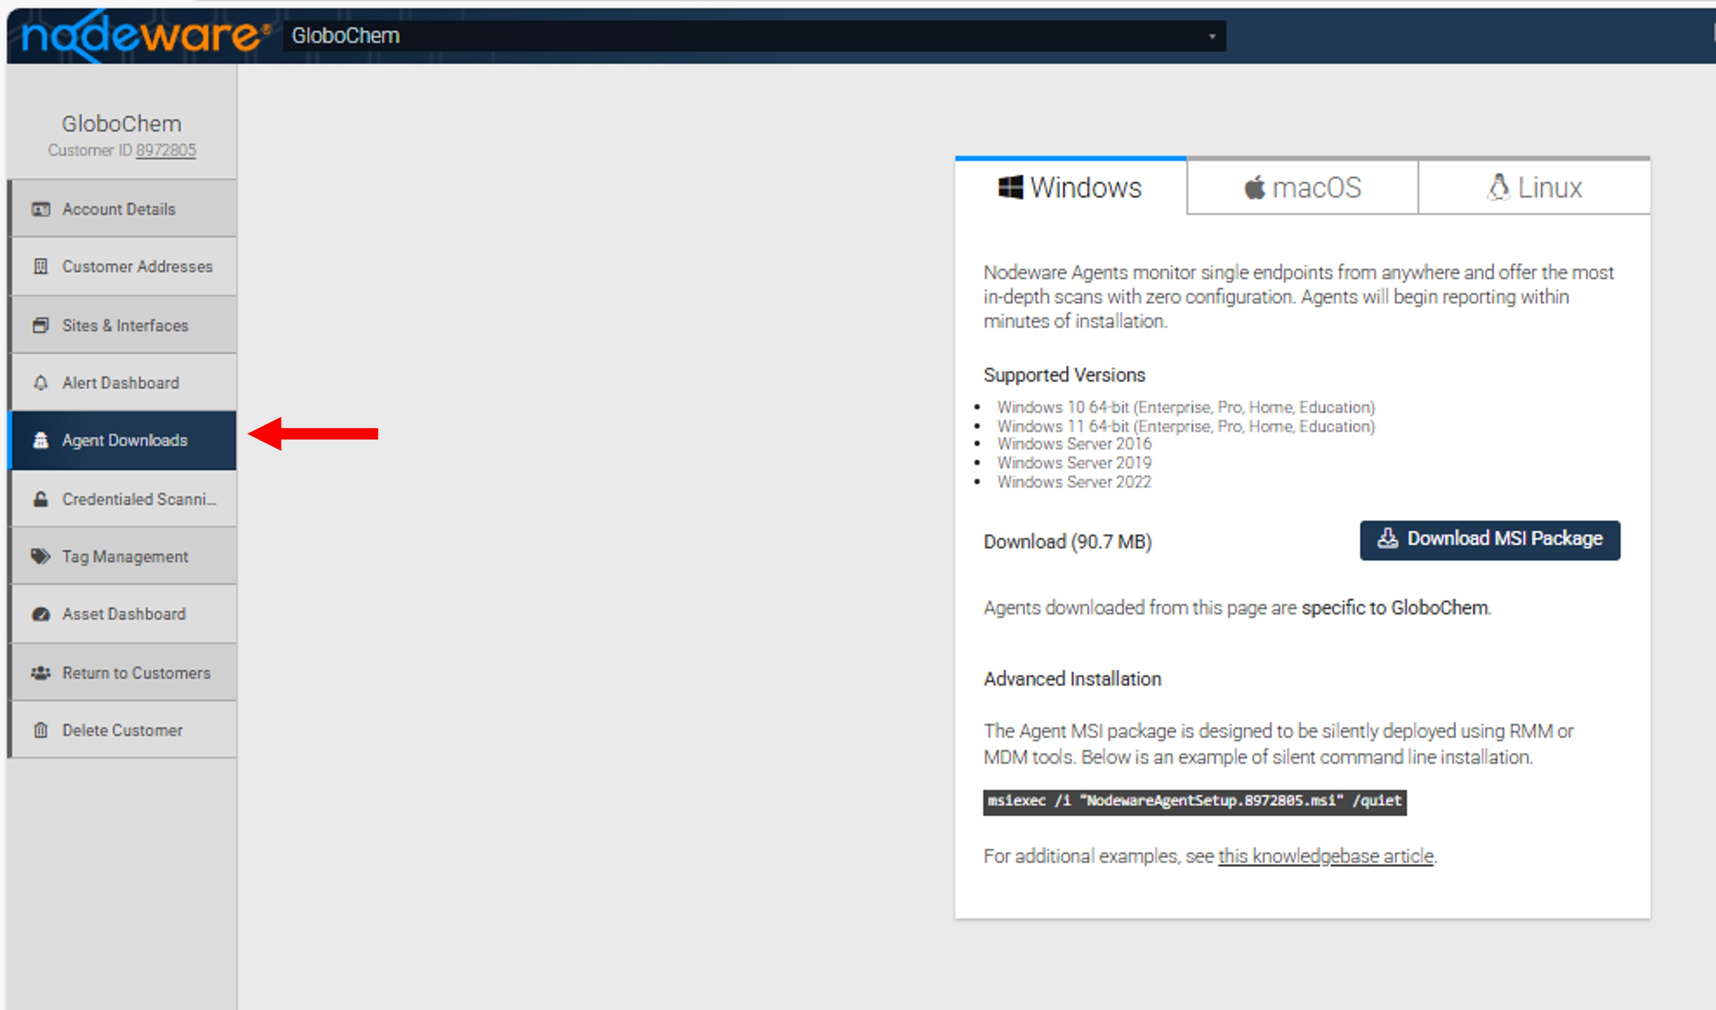Screen dimensions: 1716x1010
Task: Switch to the Linux tab
Action: coord(1535,187)
